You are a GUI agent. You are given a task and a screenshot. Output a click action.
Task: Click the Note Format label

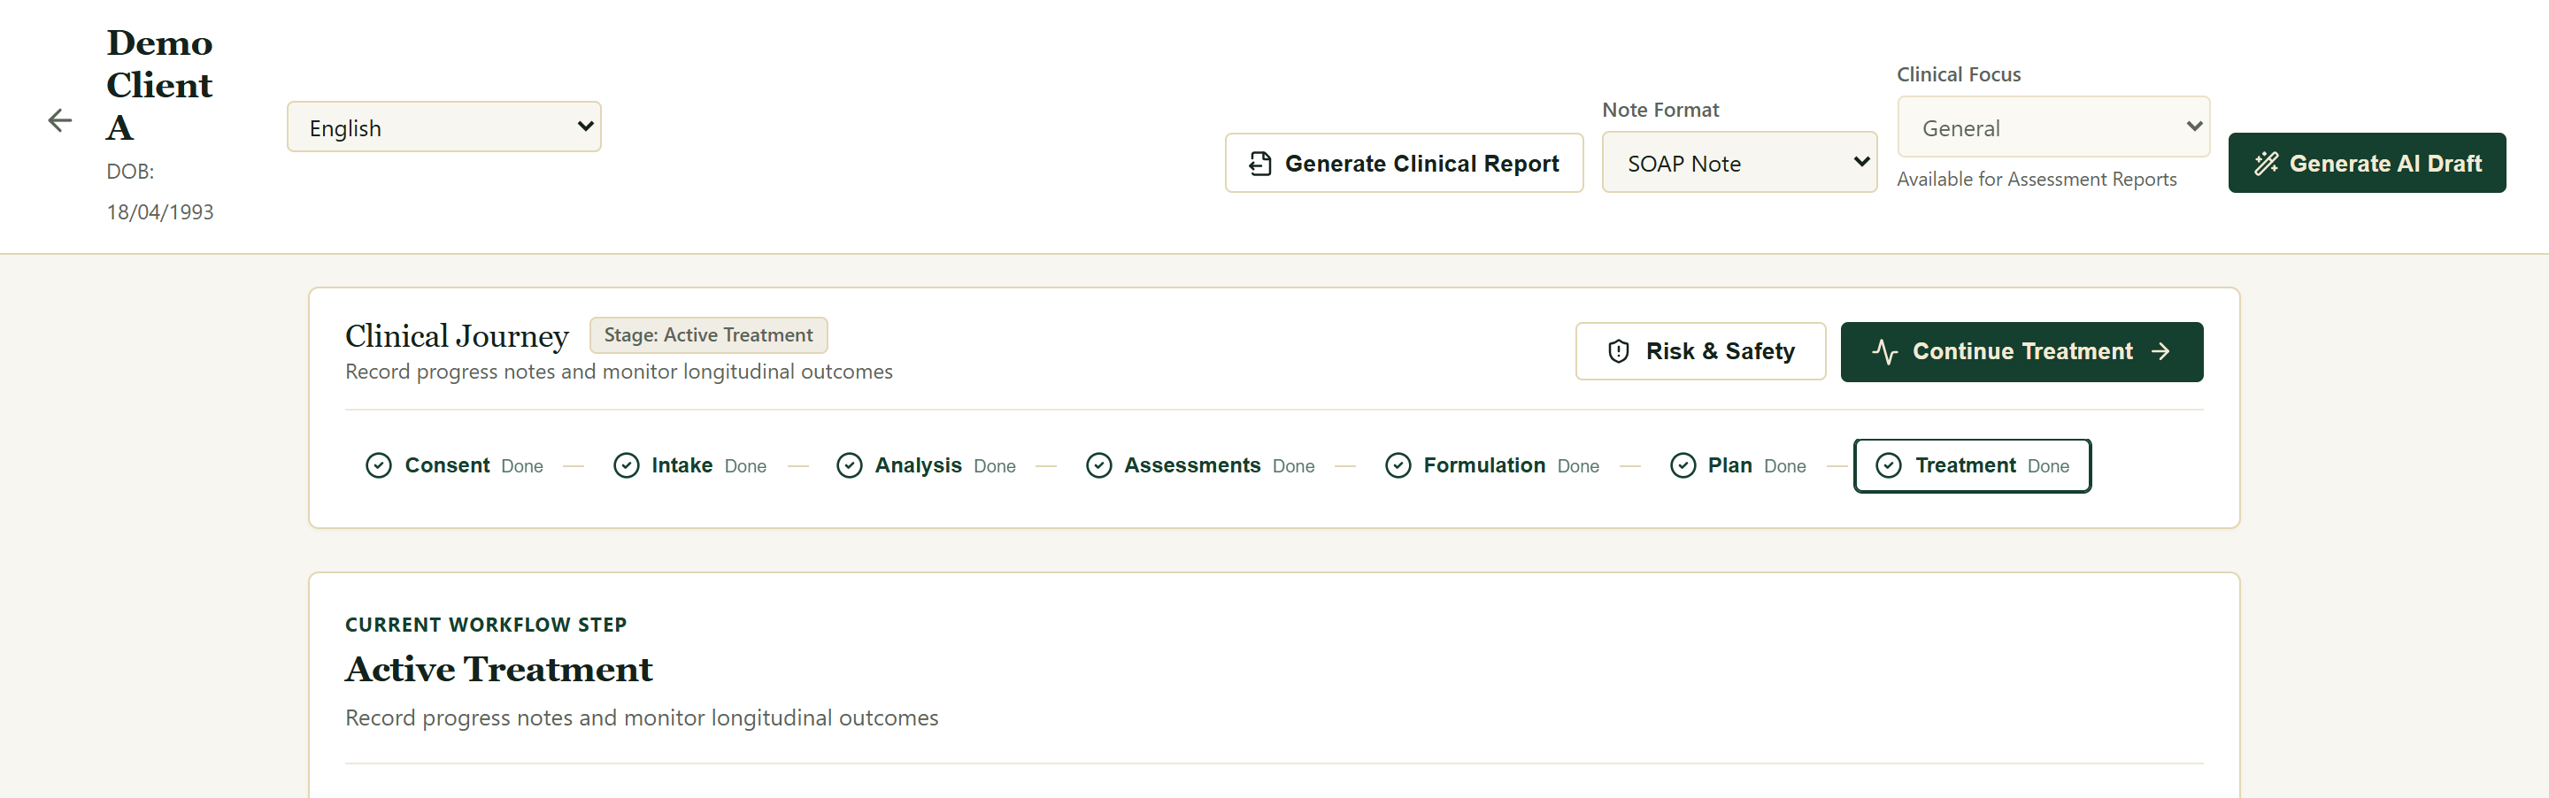tap(1660, 110)
